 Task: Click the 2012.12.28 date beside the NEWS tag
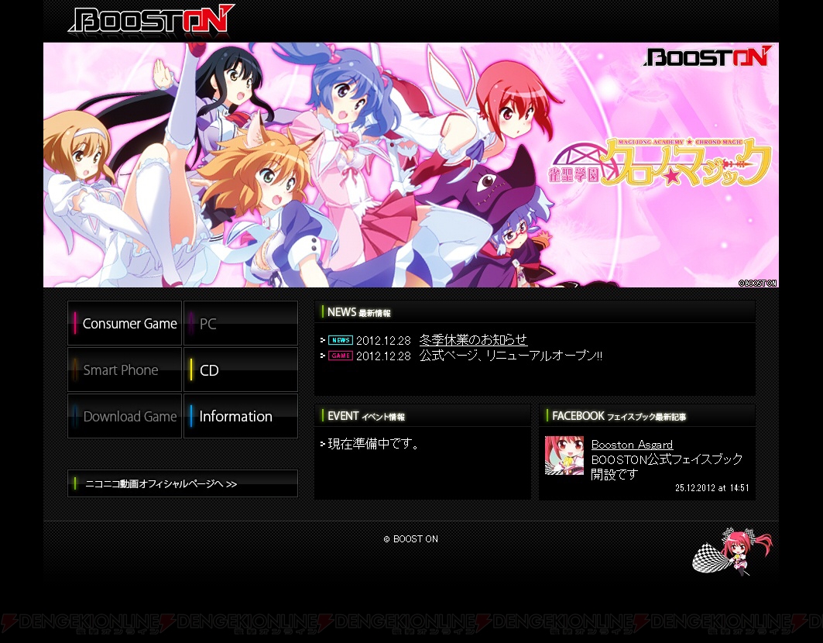click(383, 340)
